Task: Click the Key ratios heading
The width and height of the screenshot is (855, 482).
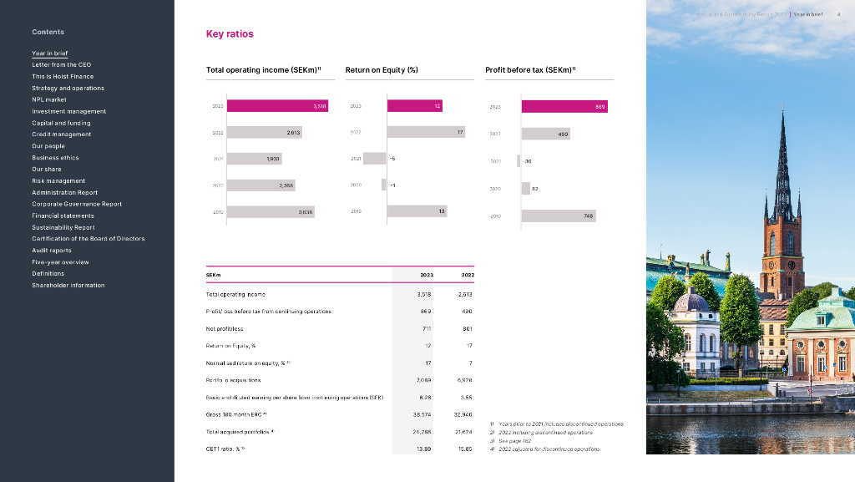Action: click(x=230, y=34)
